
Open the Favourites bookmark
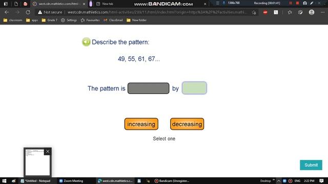pos(90,20)
